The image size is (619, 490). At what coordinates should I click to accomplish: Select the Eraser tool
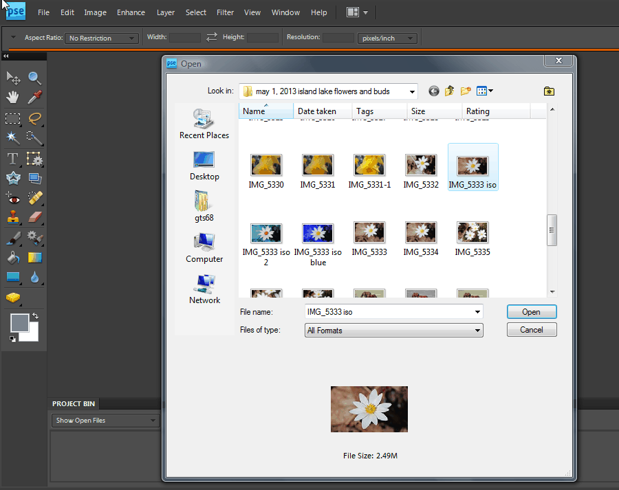(x=34, y=219)
